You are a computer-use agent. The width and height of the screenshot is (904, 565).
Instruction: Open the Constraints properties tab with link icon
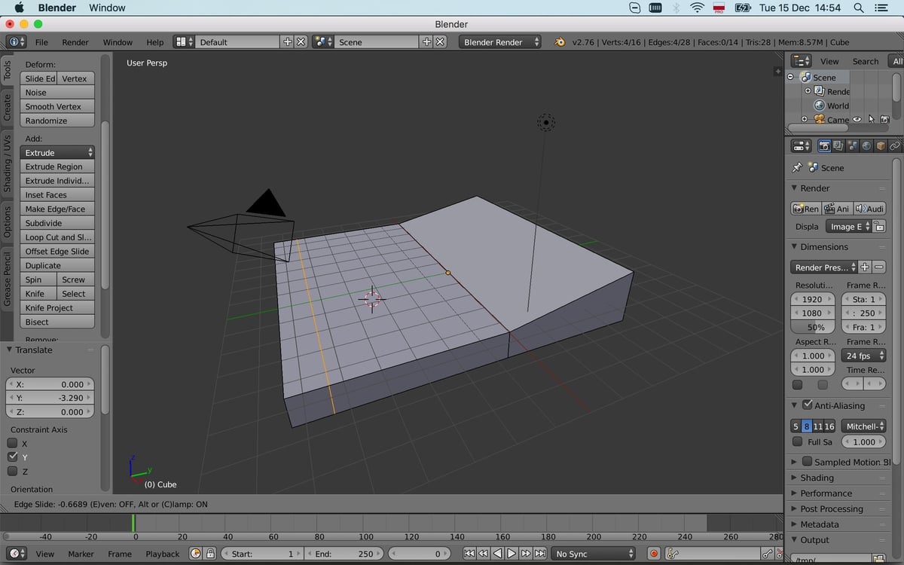[895, 145]
